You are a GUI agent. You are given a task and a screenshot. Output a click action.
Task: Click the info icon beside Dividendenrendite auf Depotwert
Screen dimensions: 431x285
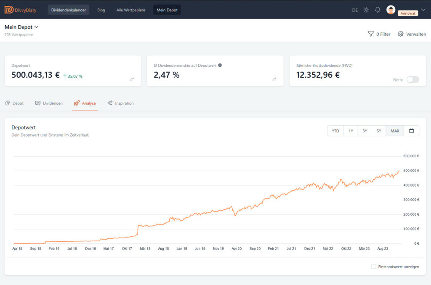(x=220, y=65)
